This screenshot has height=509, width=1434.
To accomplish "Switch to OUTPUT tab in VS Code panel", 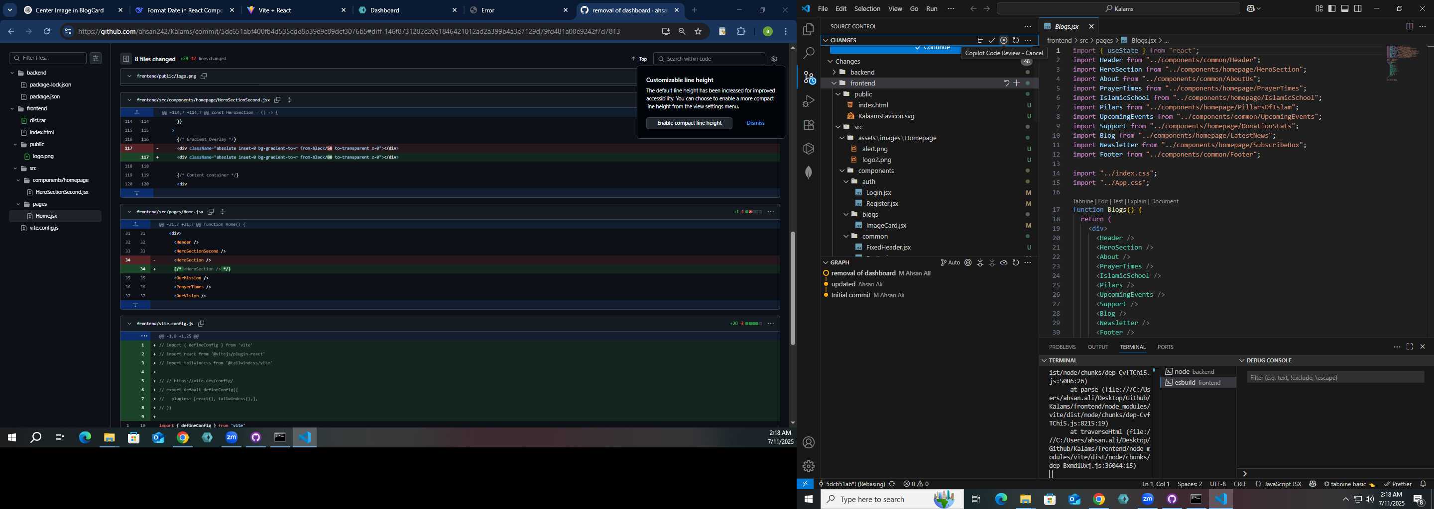I will pyautogui.click(x=1098, y=347).
